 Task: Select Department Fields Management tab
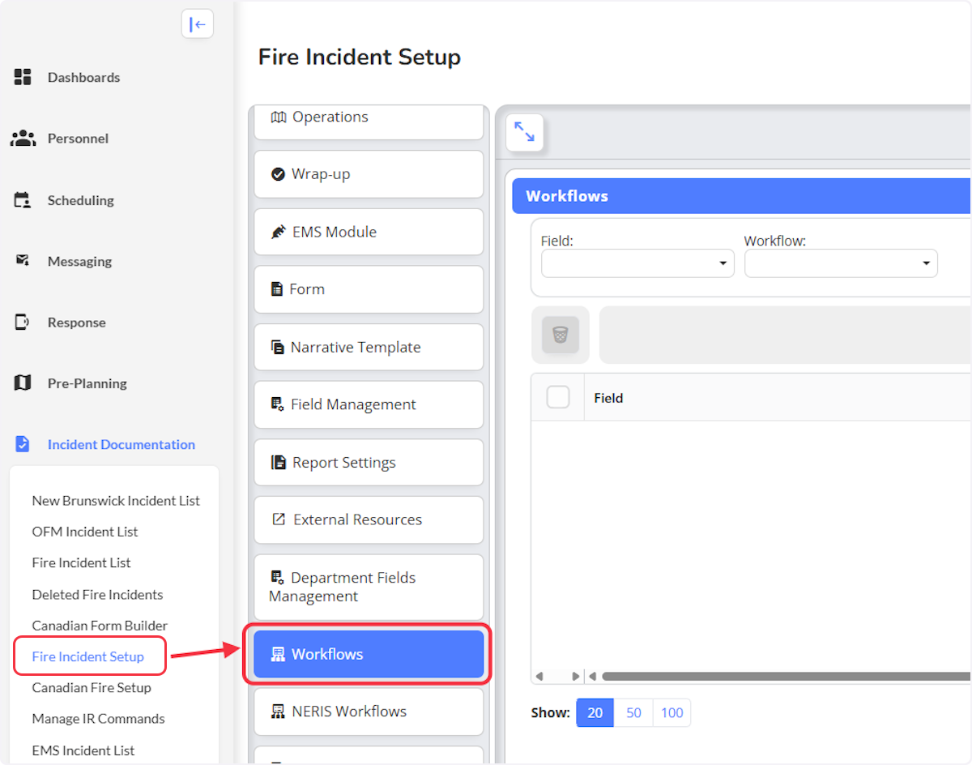(369, 587)
